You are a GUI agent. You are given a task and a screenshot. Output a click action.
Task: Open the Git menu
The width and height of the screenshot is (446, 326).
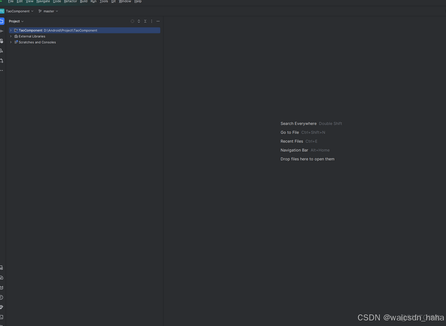(113, 1)
